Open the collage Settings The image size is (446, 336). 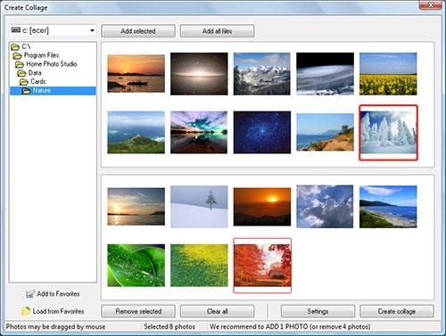318,311
